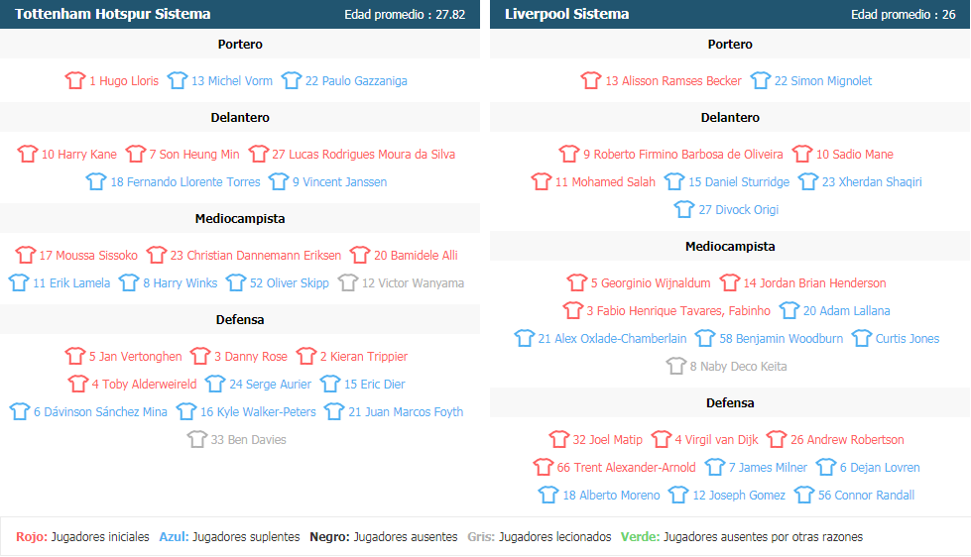Screen dimensions: 971x557
Task: Click Liverpool's Defensa section heading
Action: pyautogui.click(x=730, y=403)
